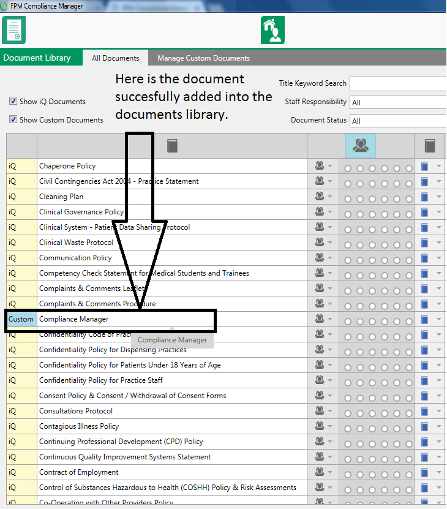The width and height of the screenshot is (447, 509).
Task: Open the Document Status dropdown
Action: tap(398, 121)
